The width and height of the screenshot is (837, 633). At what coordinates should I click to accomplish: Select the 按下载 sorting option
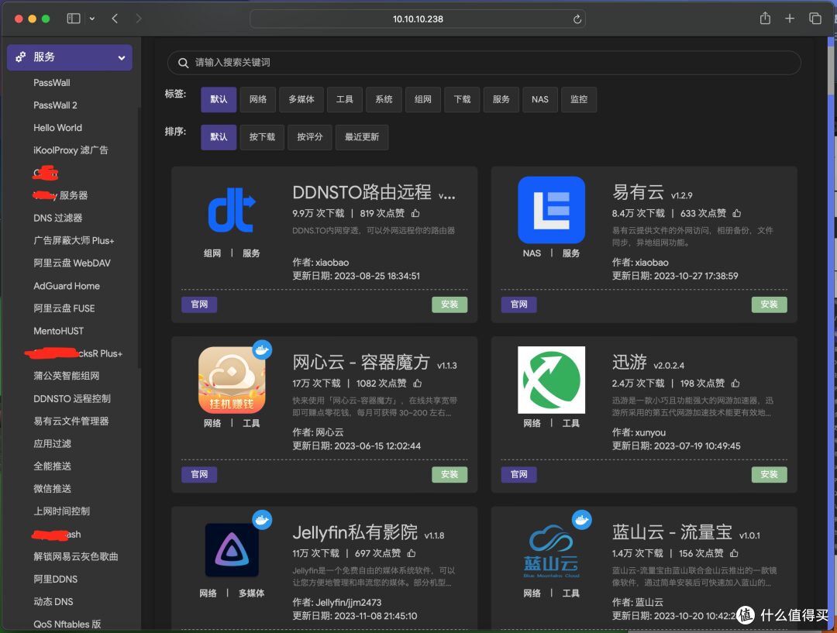[x=261, y=137]
